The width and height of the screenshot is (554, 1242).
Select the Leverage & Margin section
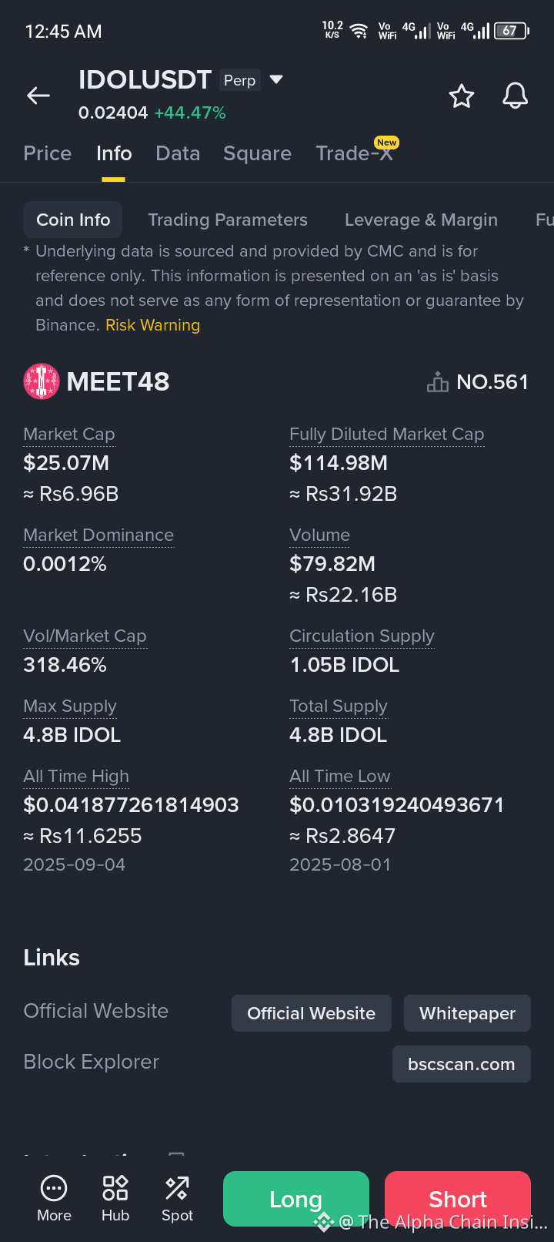(421, 220)
